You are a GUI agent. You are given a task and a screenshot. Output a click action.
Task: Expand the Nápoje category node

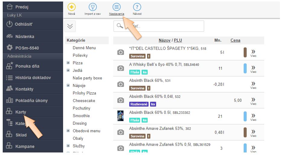point(69,85)
